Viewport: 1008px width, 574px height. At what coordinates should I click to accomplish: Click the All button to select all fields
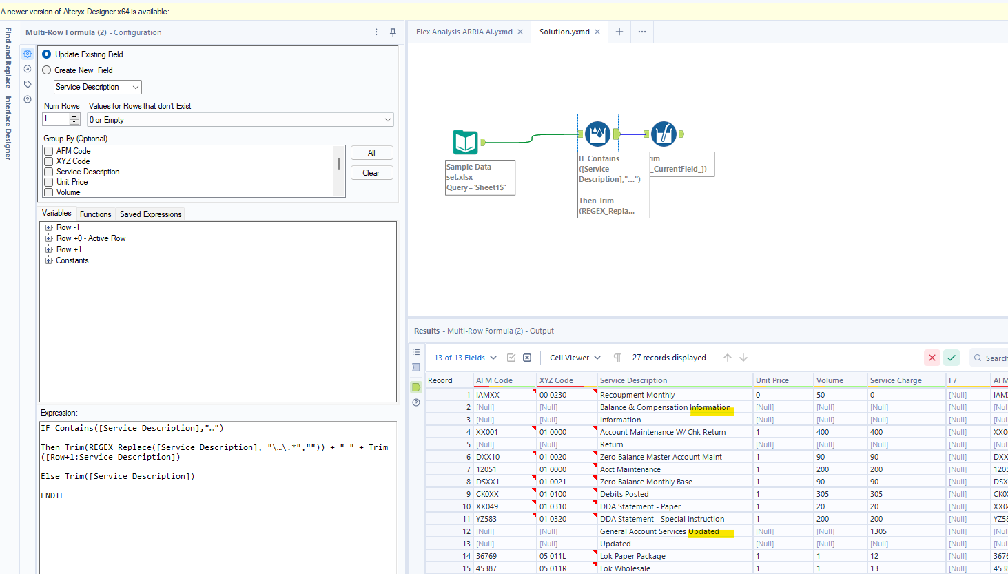point(371,152)
